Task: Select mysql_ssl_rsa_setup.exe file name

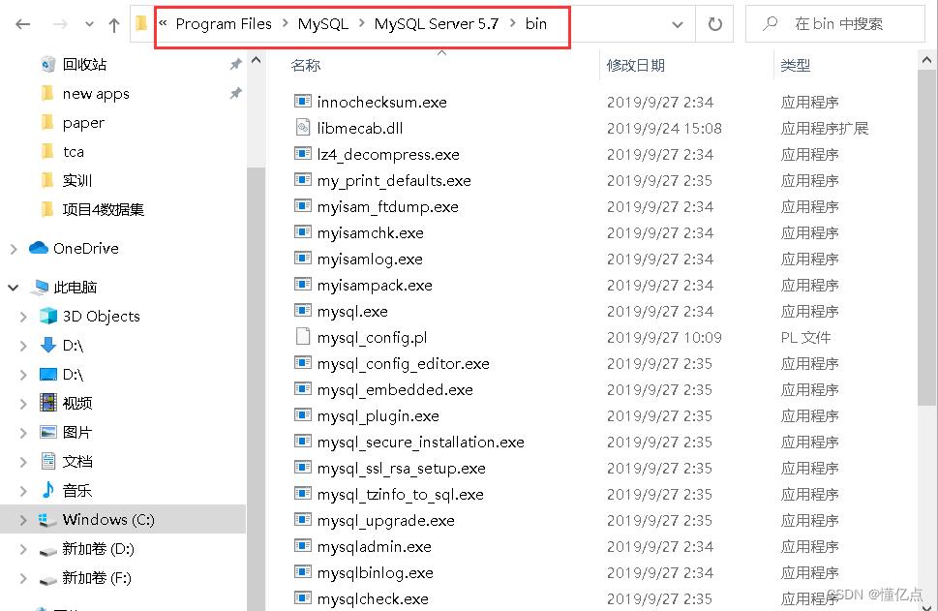Action: 402,469
